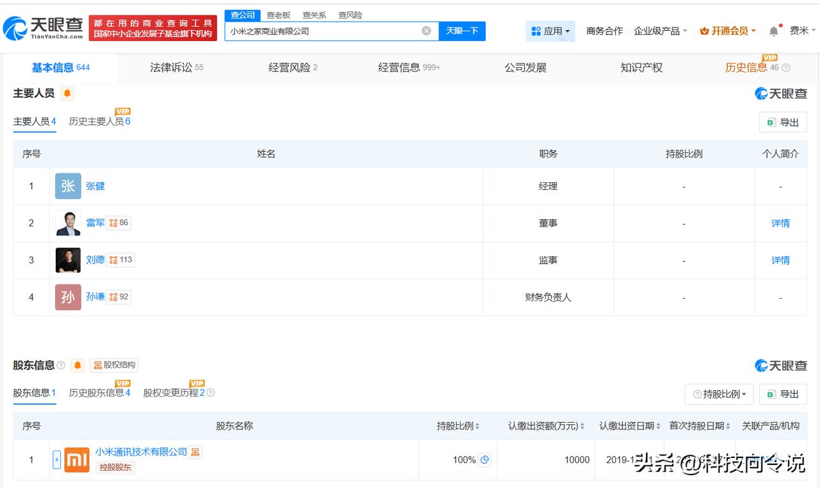Open the 企业级产品 dropdown
Viewport: 820px width, 488px height.
[660, 31]
